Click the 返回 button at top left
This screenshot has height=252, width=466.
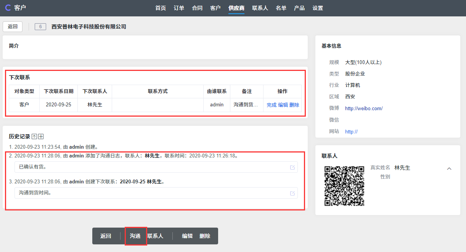[x=13, y=27]
